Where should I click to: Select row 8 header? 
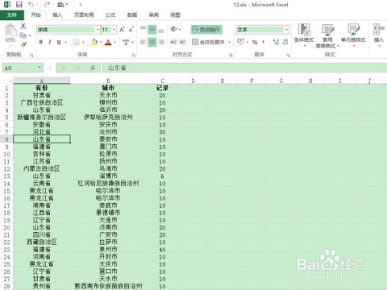click(x=6, y=139)
